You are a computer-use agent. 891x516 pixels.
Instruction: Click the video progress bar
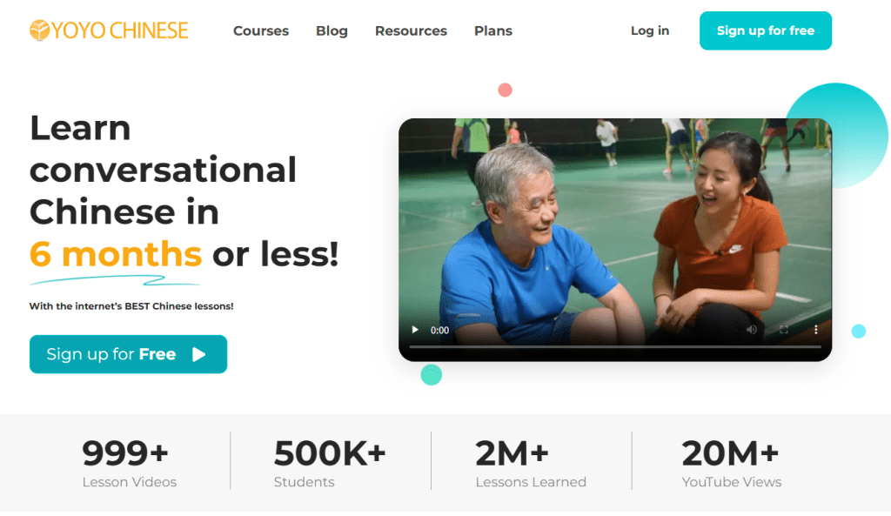click(615, 346)
